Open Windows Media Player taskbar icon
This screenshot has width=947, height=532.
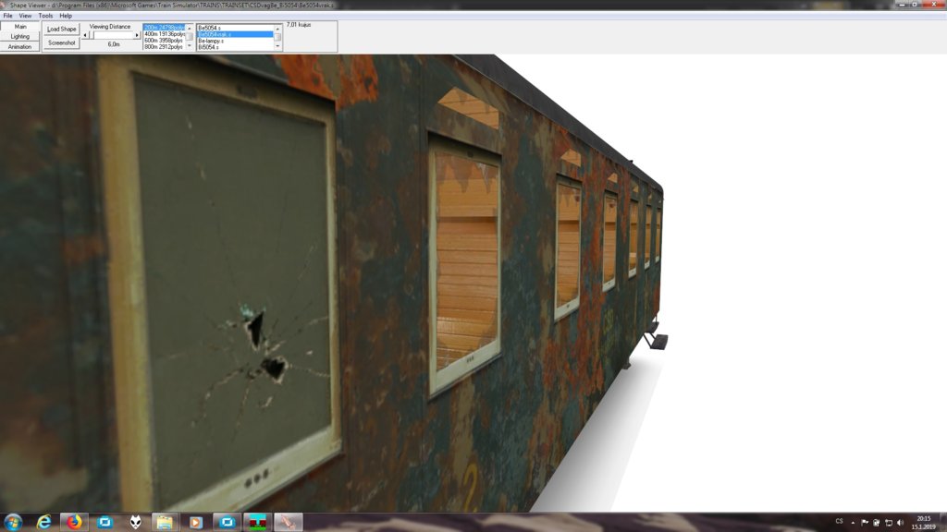pyautogui.click(x=195, y=523)
